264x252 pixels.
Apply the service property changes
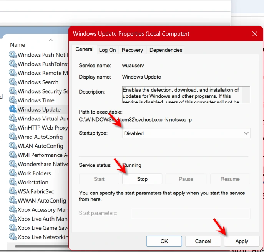point(242,241)
